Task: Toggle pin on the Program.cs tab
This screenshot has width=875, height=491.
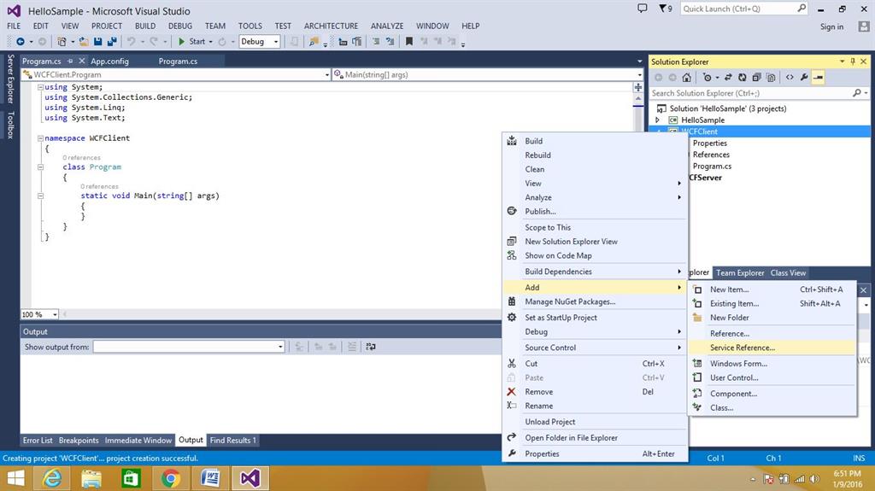Action: point(70,61)
